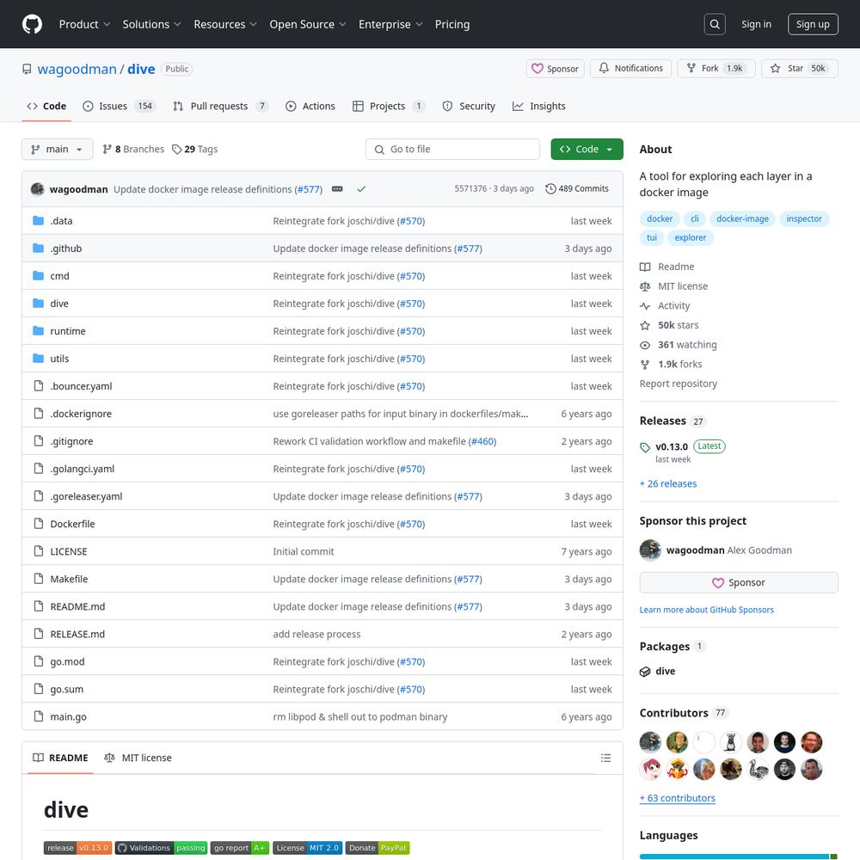Open the Projects tab

click(x=389, y=107)
